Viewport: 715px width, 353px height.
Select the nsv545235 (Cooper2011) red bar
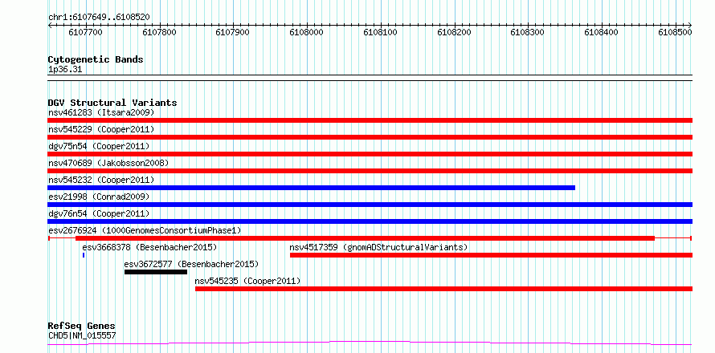(x=443, y=289)
